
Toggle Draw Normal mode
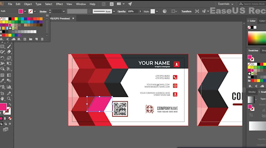[x=1, y=124]
